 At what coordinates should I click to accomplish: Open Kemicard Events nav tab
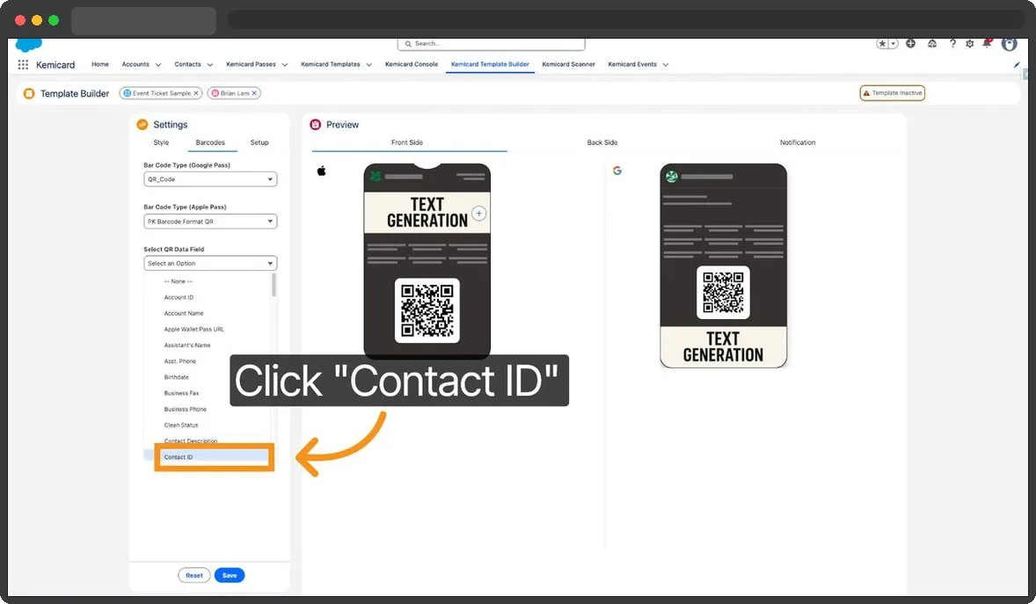click(632, 65)
